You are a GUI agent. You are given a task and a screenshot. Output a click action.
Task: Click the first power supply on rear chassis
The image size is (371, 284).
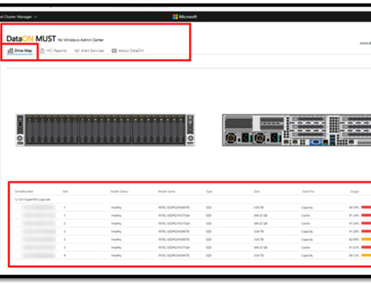[x=238, y=138]
